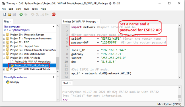Image resolution: width=185 pixels, height=107 pixels.
Task: Click the Save file disk icon
Action: [x=14, y=14]
